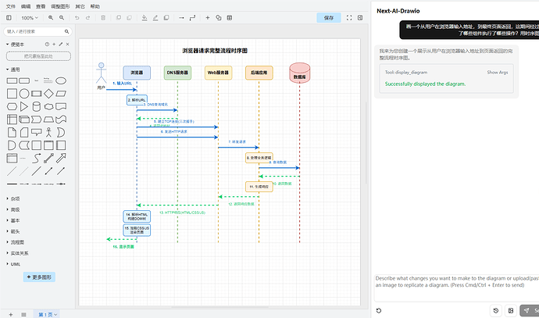Click the reset chat refresh icon
539x318 pixels.
pyautogui.click(x=379, y=310)
